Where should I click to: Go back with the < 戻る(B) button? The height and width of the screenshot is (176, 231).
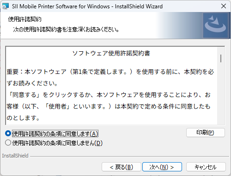pyautogui.click(x=122, y=167)
